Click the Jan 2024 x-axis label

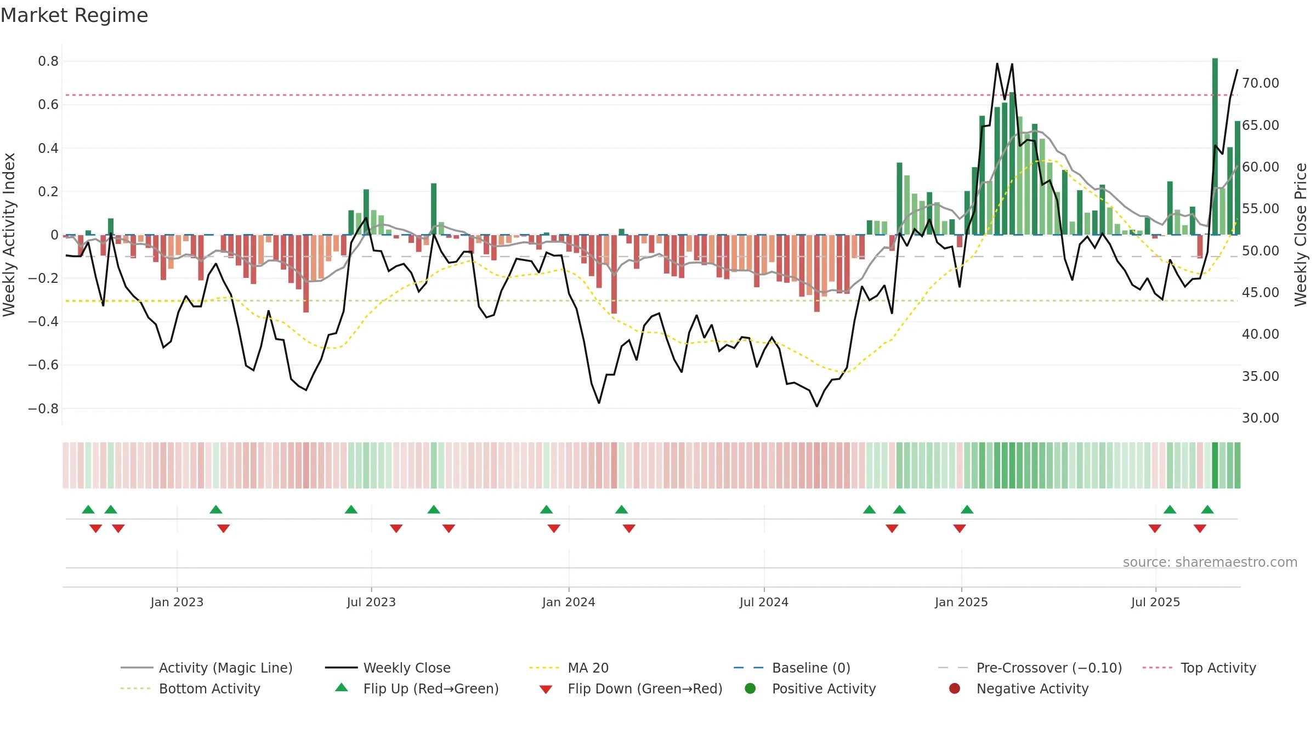(x=569, y=602)
